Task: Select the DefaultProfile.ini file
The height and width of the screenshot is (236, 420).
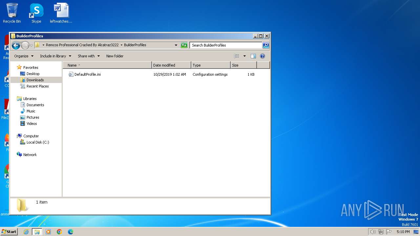Action: click(x=87, y=74)
